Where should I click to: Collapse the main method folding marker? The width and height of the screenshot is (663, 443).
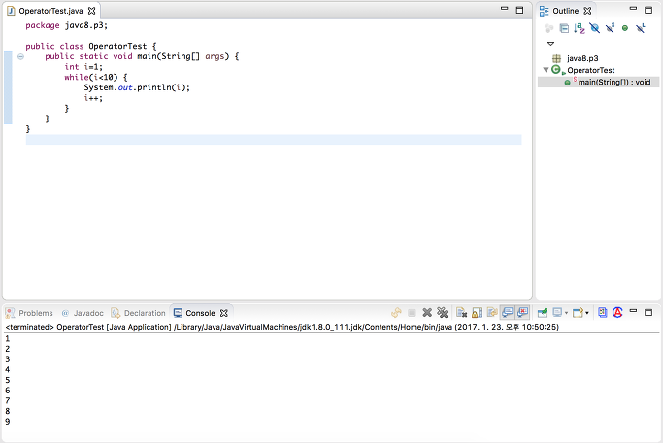[20, 56]
